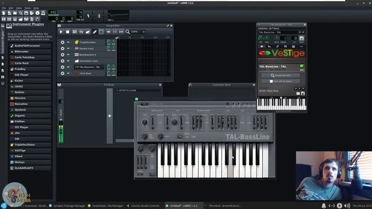Select draw mode pencil in the Song-Editor
This screenshot has width=372, height=209.
click(x=95, y=32)
